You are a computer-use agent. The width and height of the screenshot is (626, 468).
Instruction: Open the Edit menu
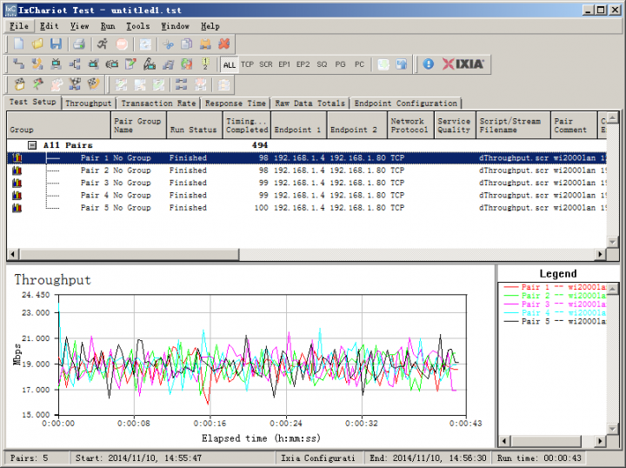(49, 26)
